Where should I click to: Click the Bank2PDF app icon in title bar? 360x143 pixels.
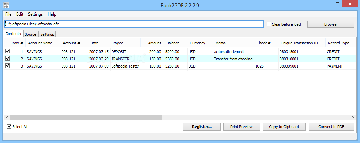click(6, 5)
